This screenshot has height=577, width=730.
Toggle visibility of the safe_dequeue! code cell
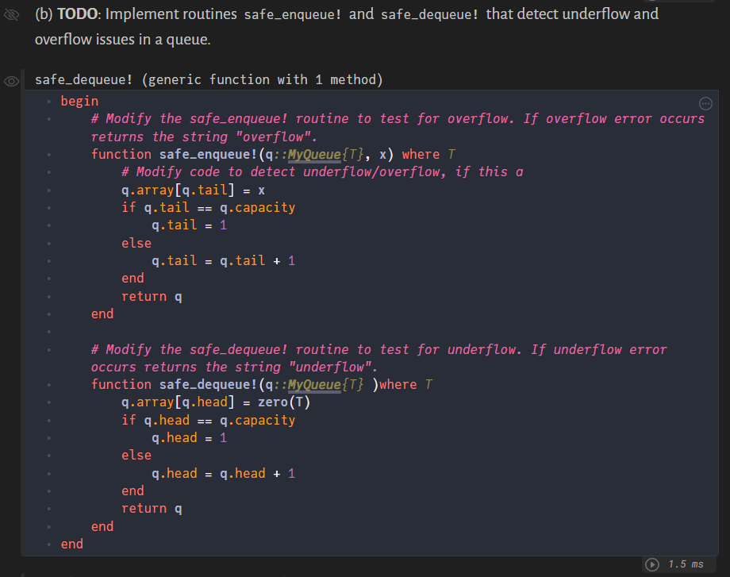tap(11, 81)
